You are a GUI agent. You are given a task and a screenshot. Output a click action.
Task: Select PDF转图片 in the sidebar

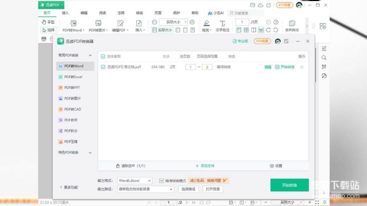click(75, 98)
